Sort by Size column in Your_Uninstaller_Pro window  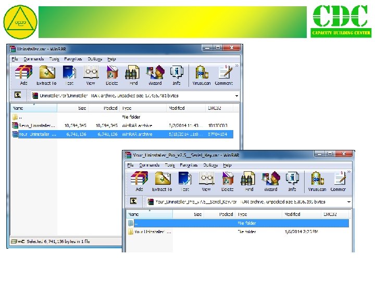tap(189, 214)
